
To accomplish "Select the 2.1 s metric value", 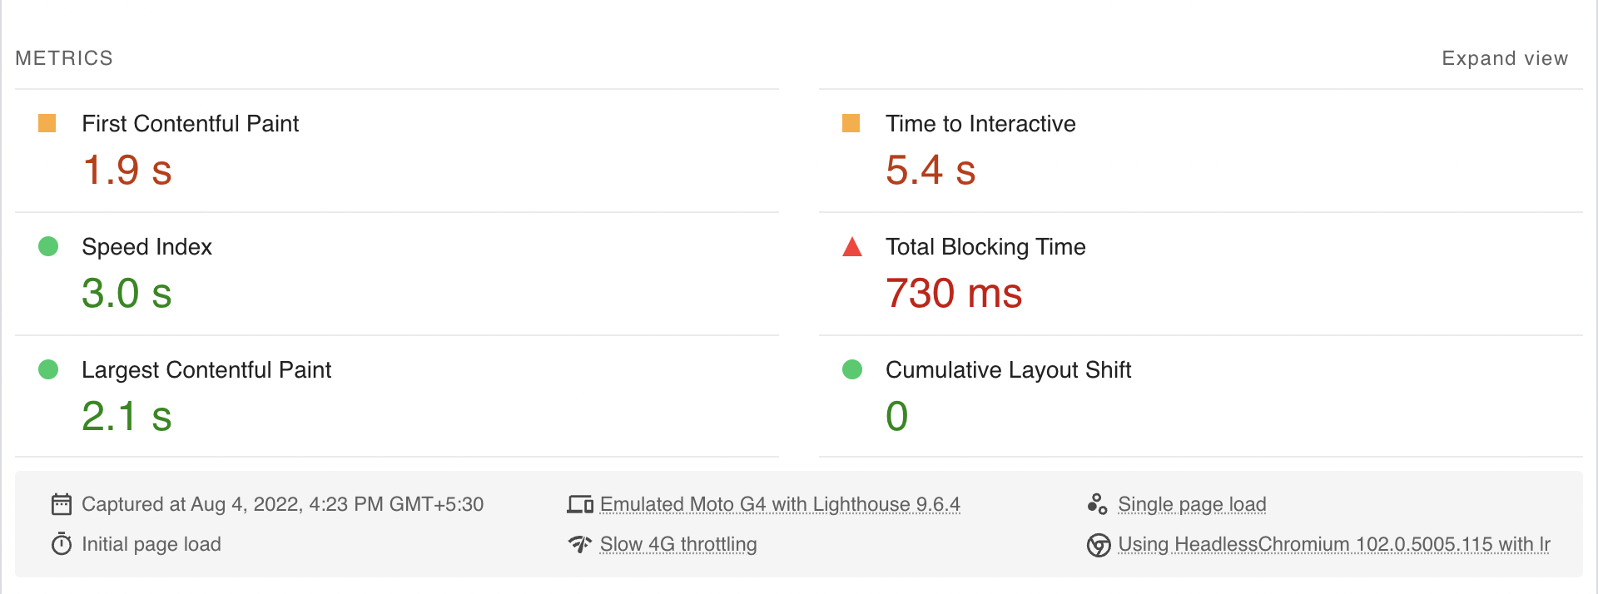I will click(x=127, y=416).
